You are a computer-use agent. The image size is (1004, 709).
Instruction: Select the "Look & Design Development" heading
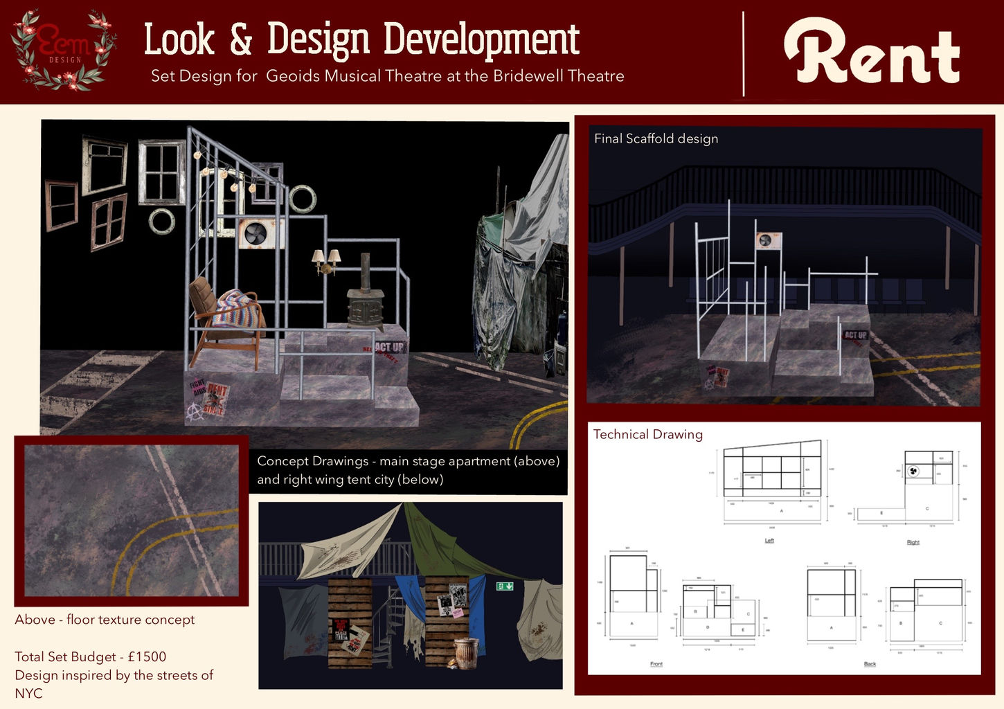(361, 39)
